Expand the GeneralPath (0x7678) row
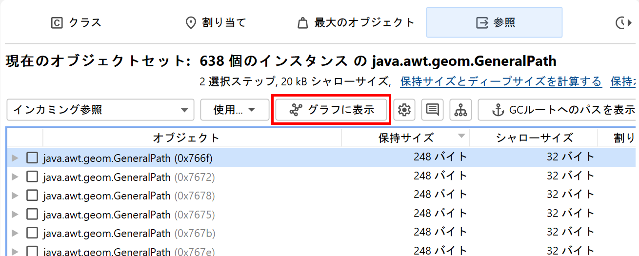This screenshot has width=639, height=256. [15, 196]
